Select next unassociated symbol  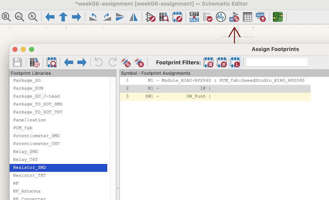(x=82, y=62)
